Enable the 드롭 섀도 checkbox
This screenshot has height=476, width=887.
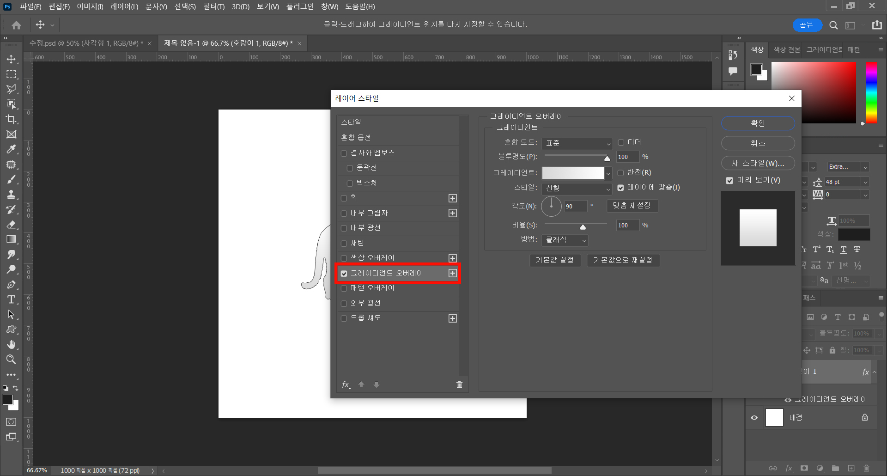[x=344, y=318]
